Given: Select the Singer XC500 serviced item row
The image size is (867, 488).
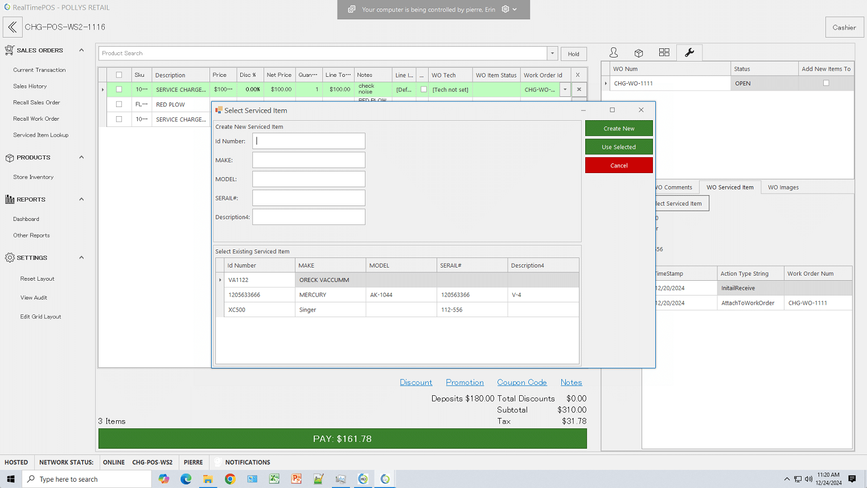Looking at the screenshot, I should [x=397, y=310].
